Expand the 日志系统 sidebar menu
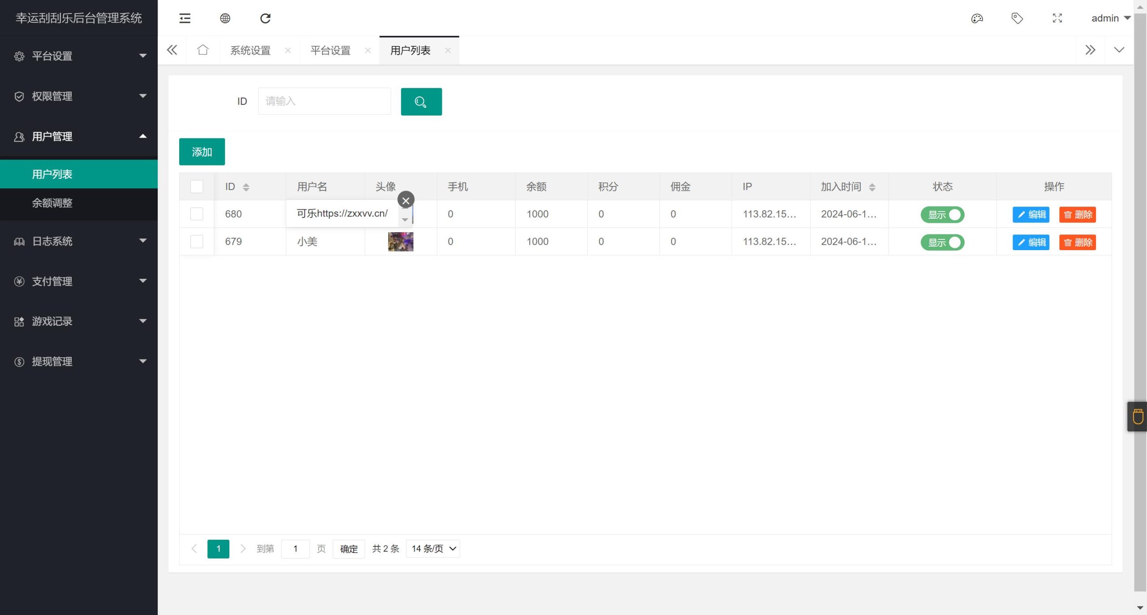 coord(79,241)
